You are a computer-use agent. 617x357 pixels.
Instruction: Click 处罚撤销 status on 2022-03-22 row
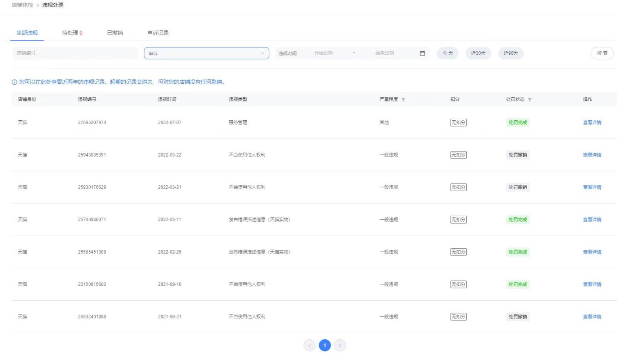pos(518,155)
